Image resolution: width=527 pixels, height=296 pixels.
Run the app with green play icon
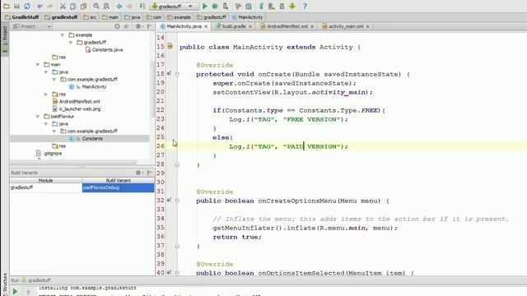tap(205, 6)
